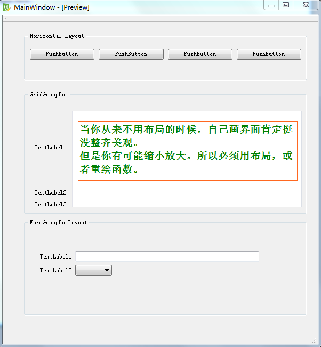This screenshot has height=347, width=321.
Task: Click the Horizontal Layout group title
Action: (57, 36)
